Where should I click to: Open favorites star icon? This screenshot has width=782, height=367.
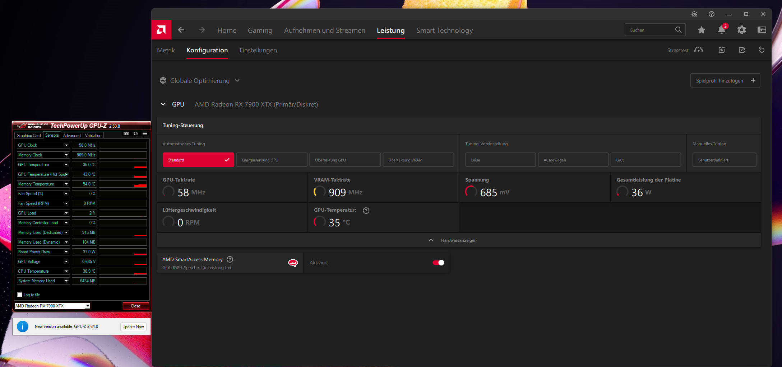click(x=702, y=30)
